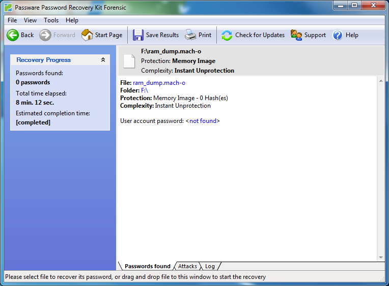The image size is (389, 286).
Task: Switch to the Log tab
Action: pos(210,266)
